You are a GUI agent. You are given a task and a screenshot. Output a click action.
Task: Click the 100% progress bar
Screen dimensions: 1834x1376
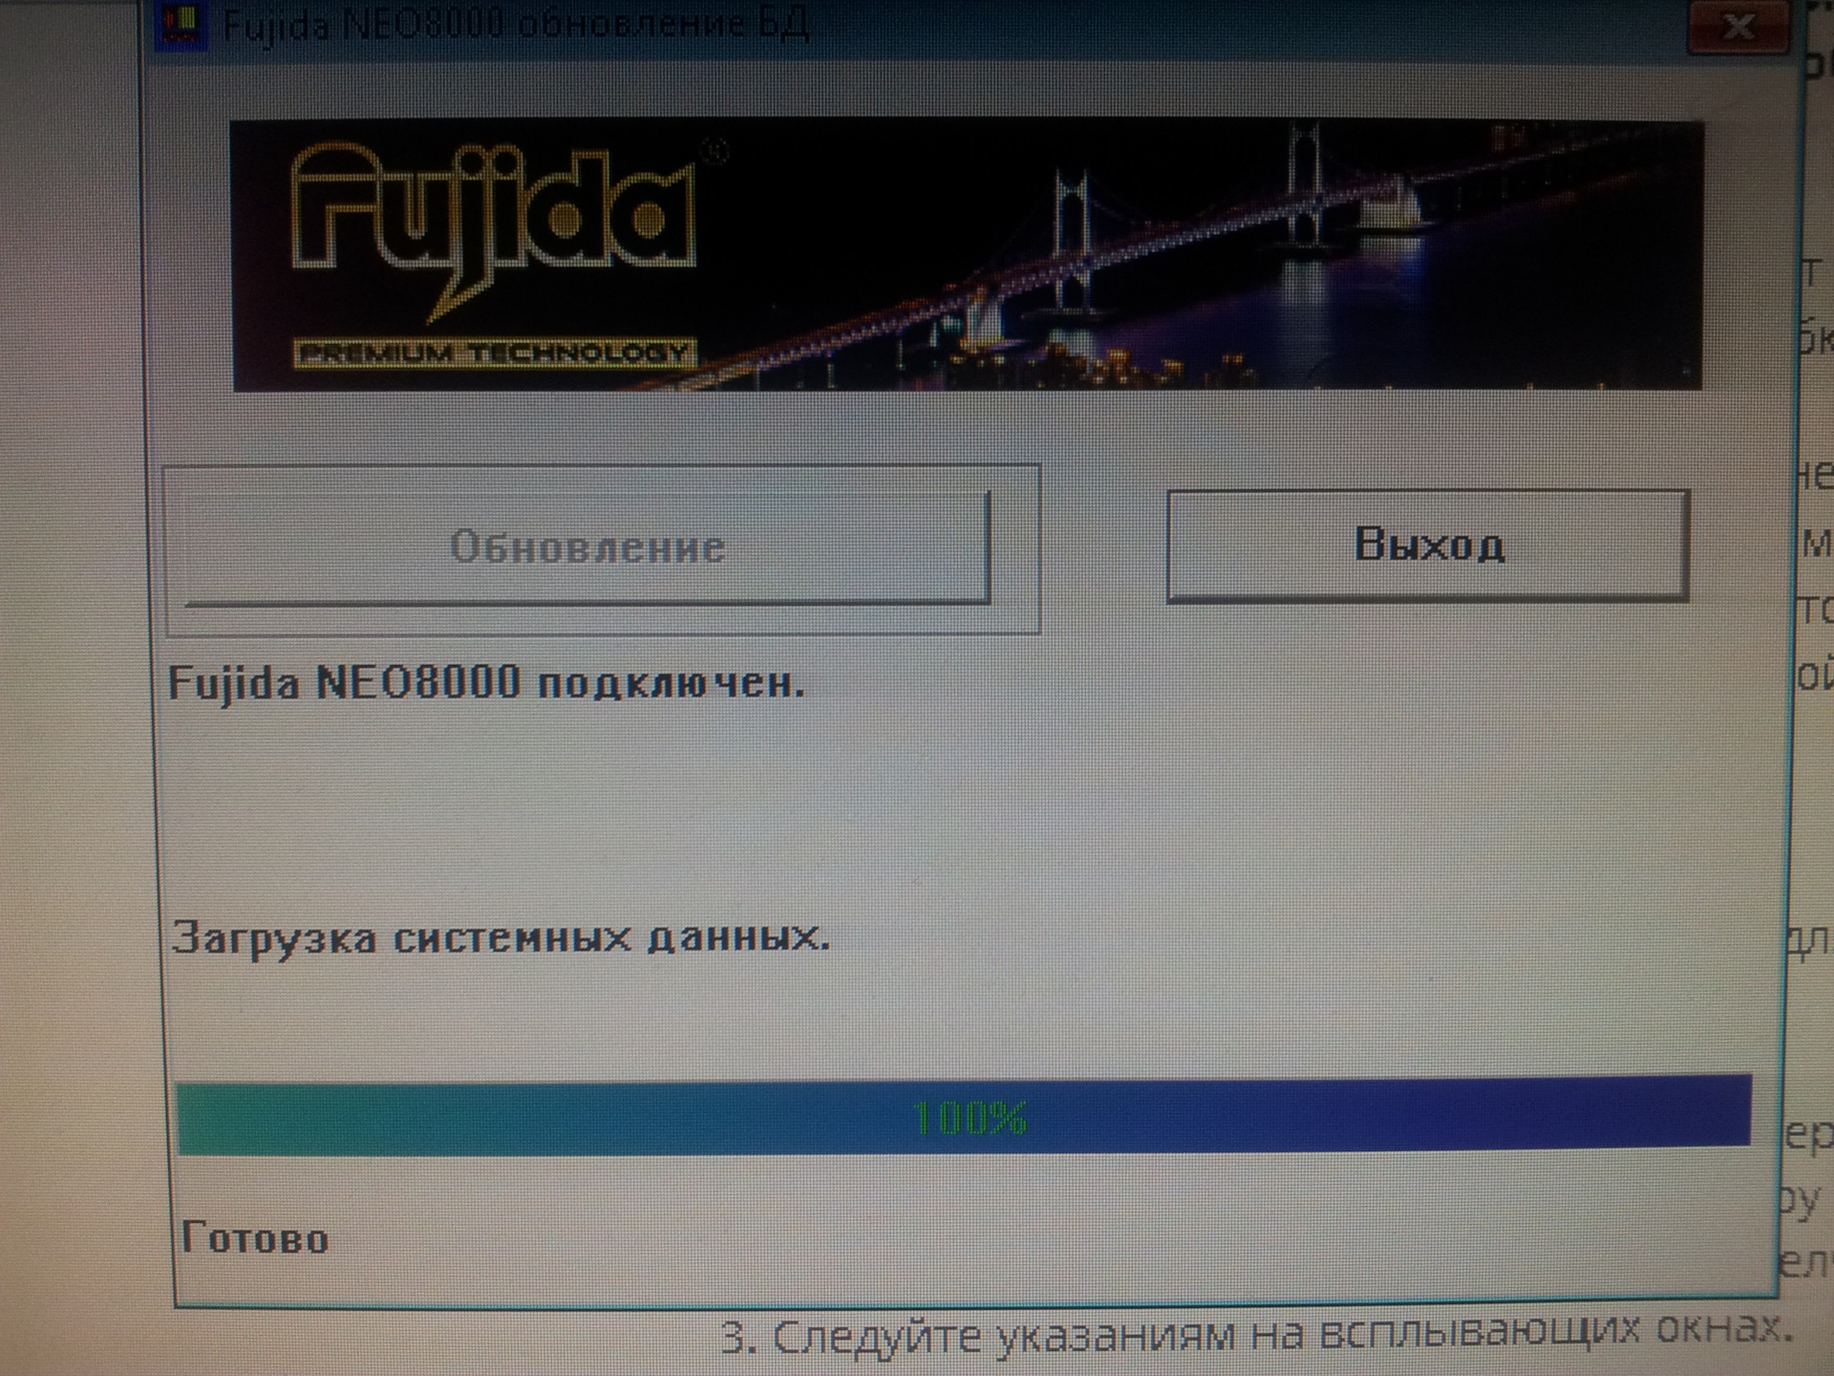click(x=964, y=1115)
